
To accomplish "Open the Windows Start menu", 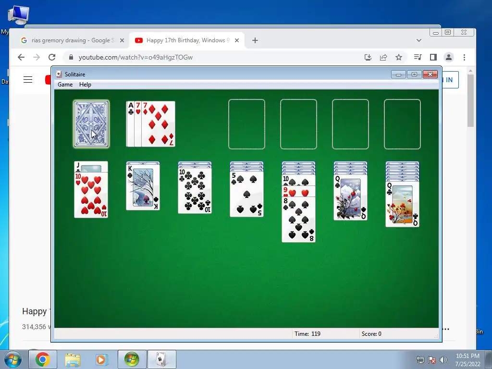I will [12, 359].
